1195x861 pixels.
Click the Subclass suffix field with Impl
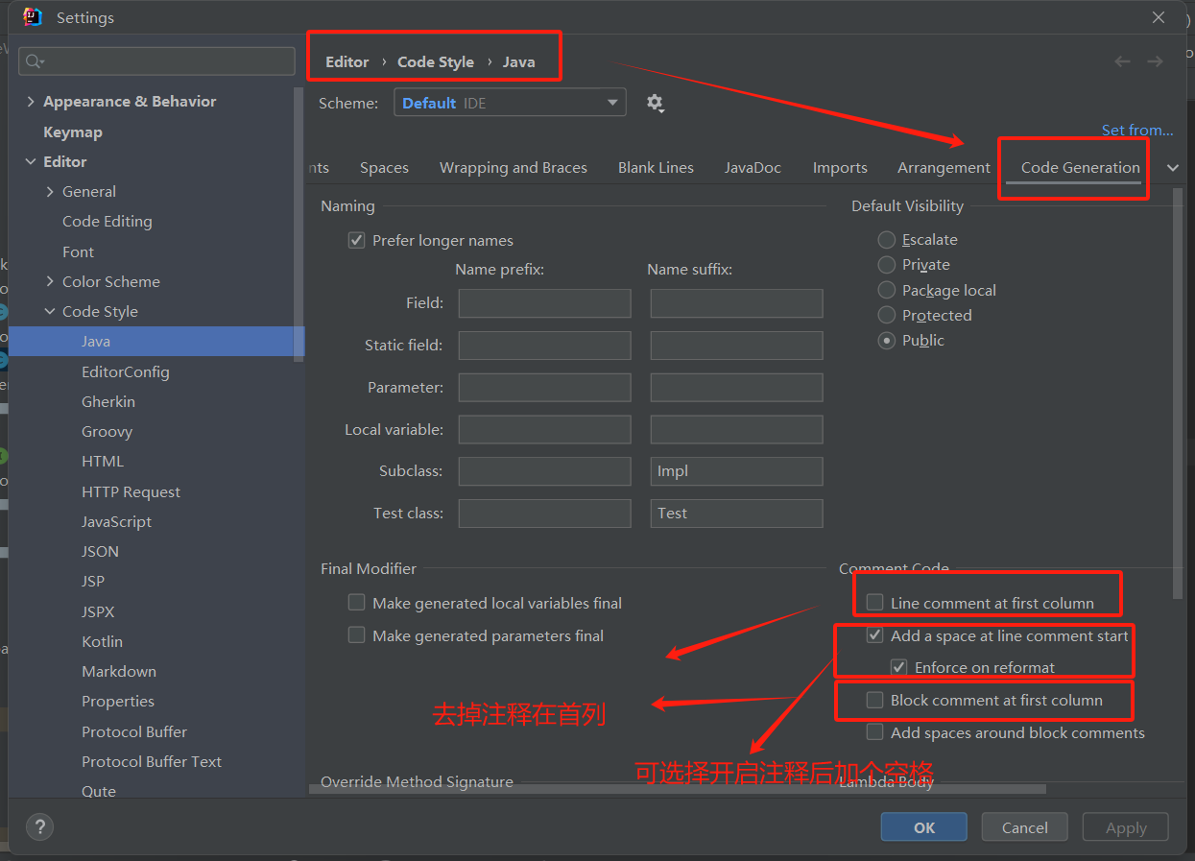[x=737, y=471]
